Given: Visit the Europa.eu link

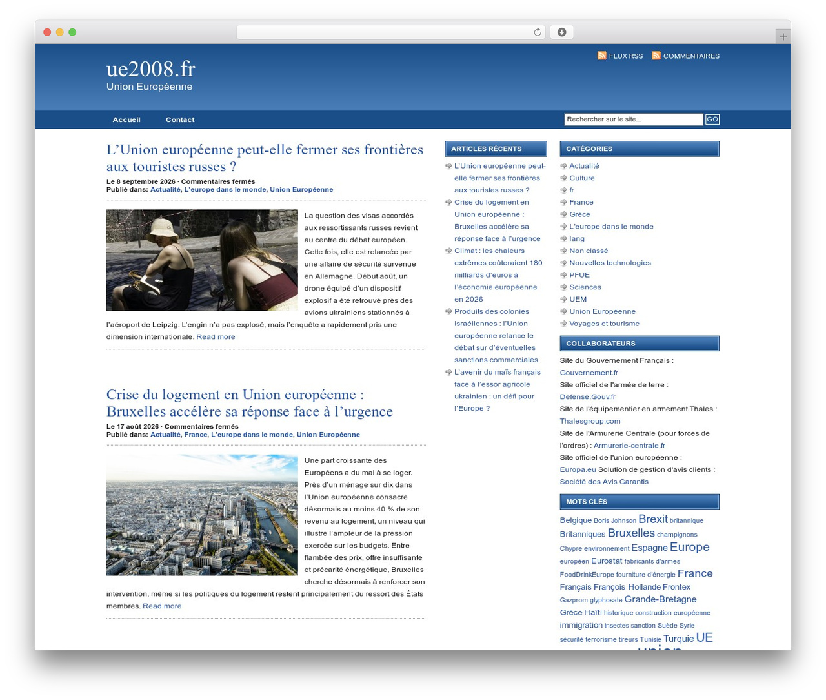Looking at the screenshot, I should pyautogui.click(x=578, y=470).
